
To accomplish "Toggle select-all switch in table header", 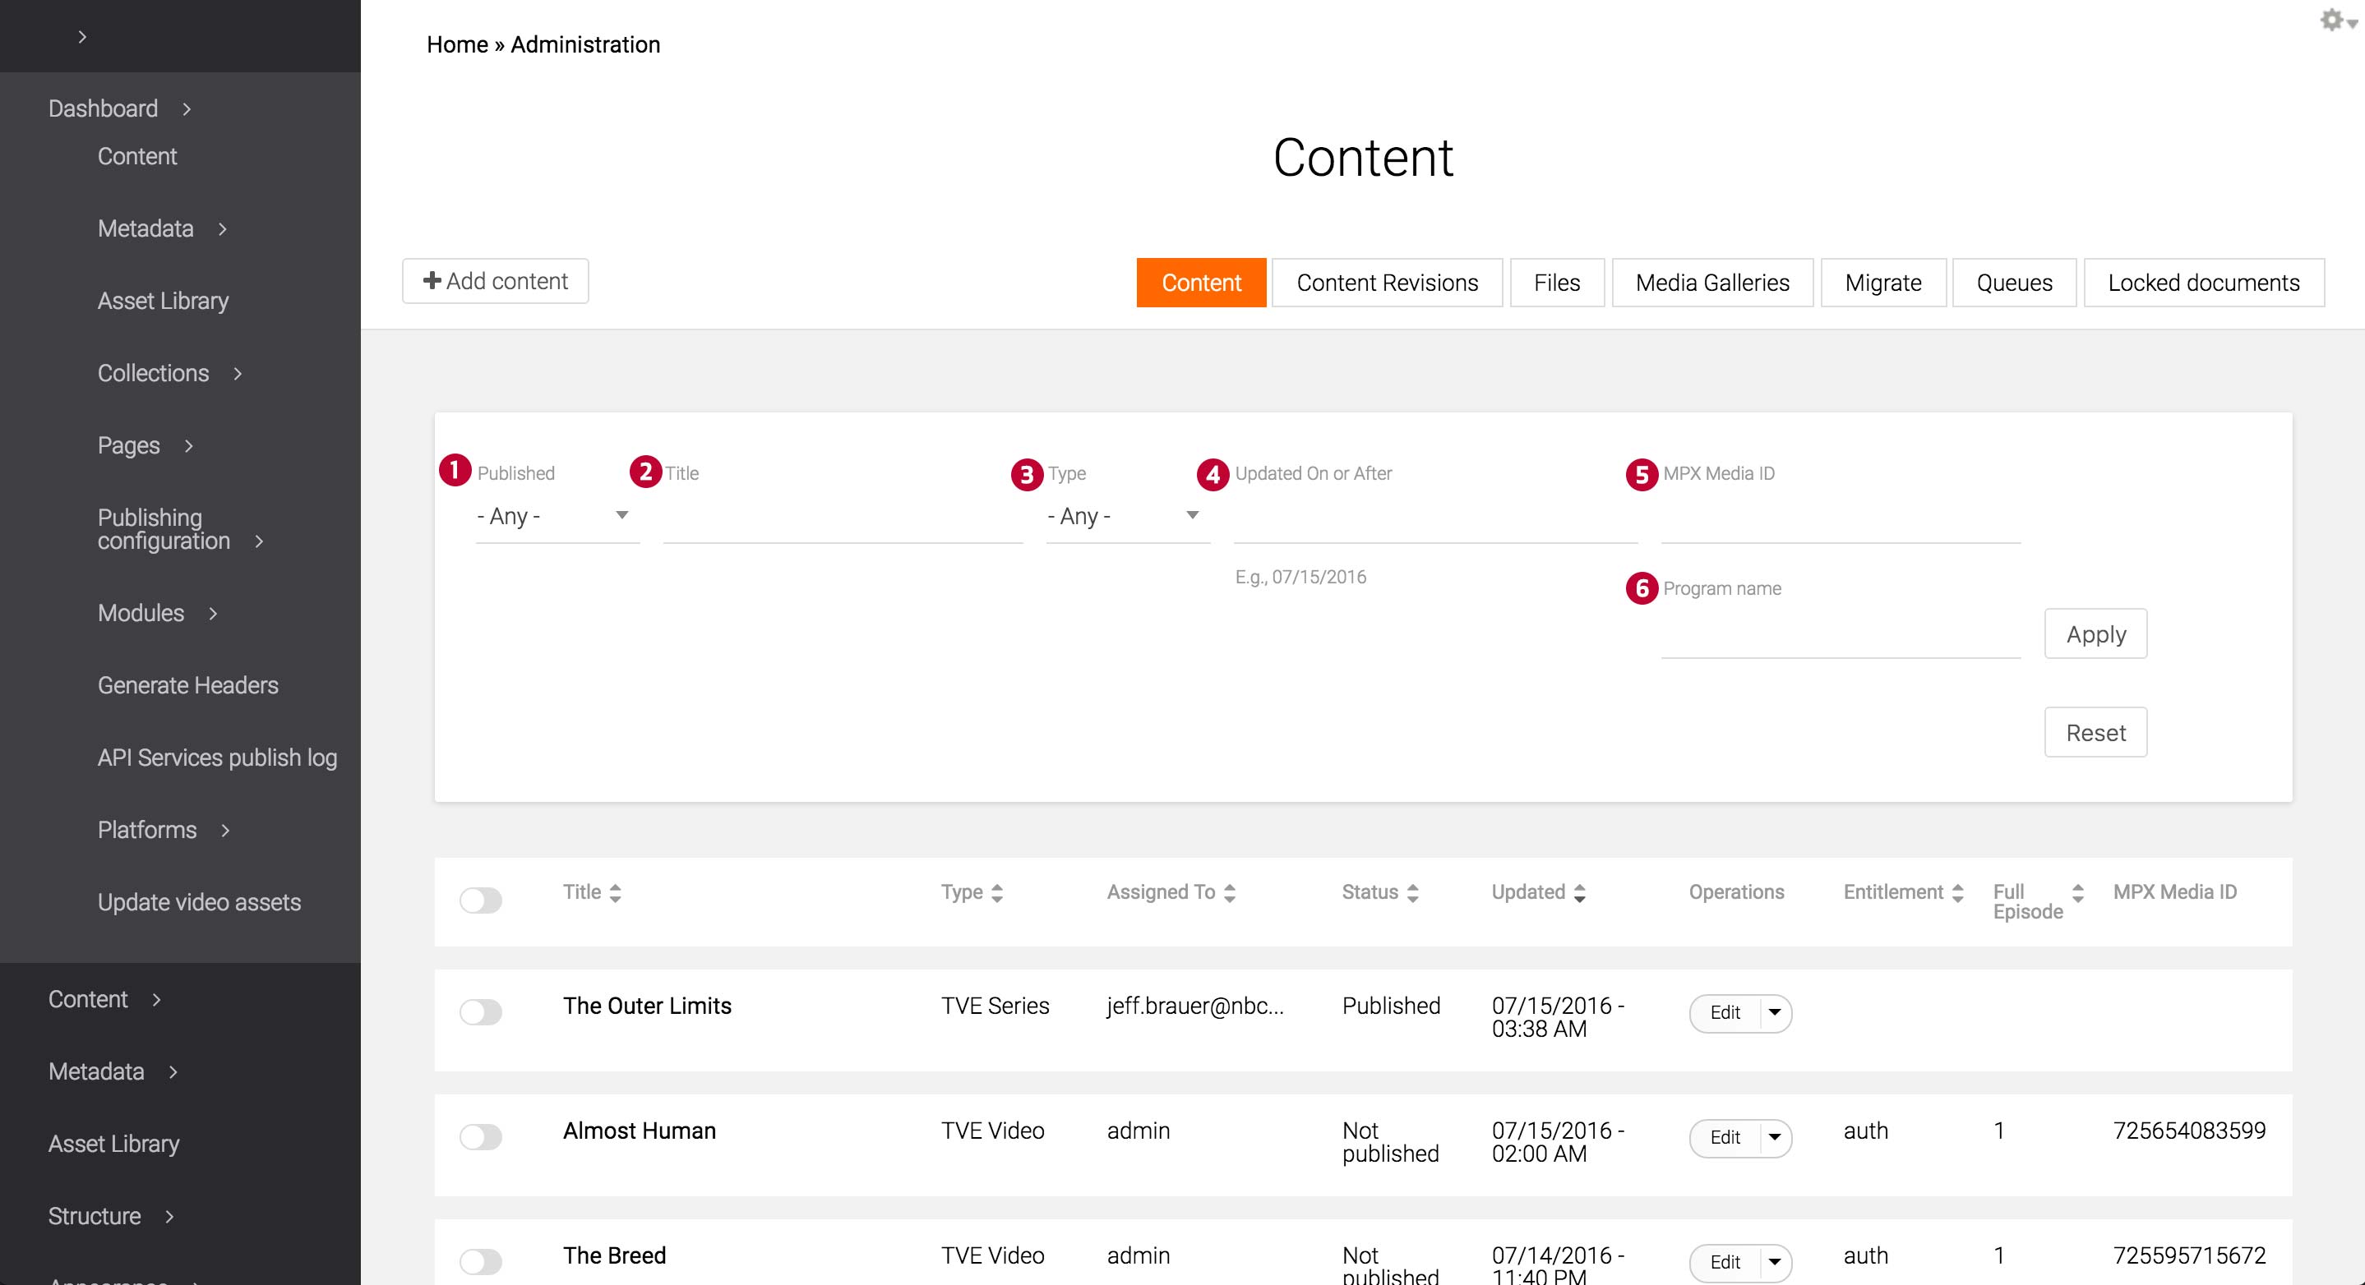I will (x=480, y=900).
